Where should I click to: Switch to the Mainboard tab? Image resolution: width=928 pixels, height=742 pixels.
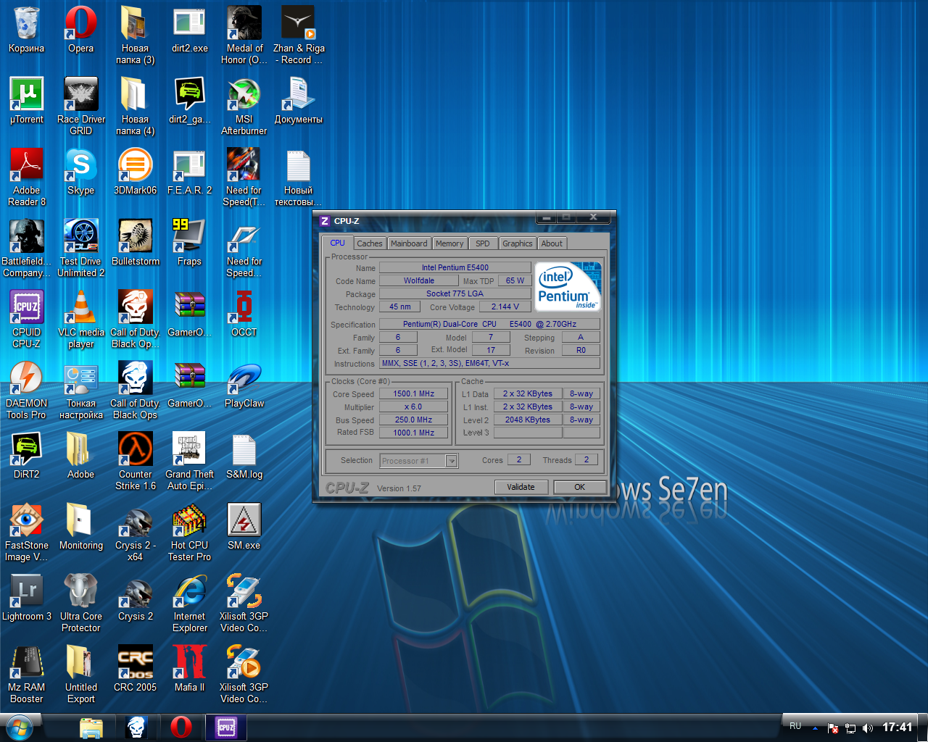pos(409,243)
